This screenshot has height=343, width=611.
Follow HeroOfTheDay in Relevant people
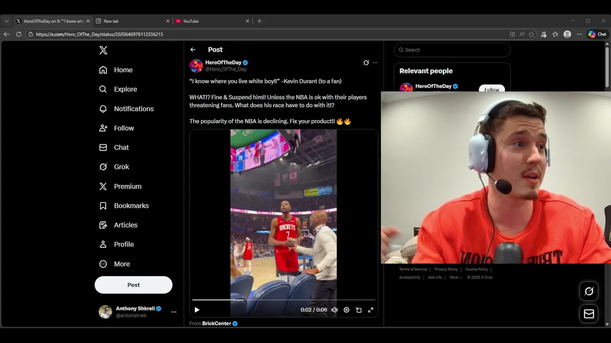click(x=492, y=89)
